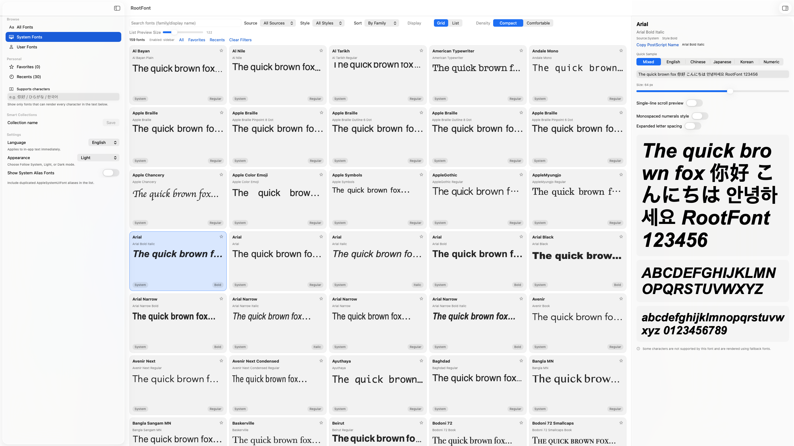Open the Source All Sources dropdown
Screen dimensions: 794x446
(x=278, y=23)
